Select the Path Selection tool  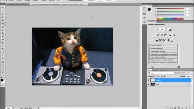click(x=3, y=59)
